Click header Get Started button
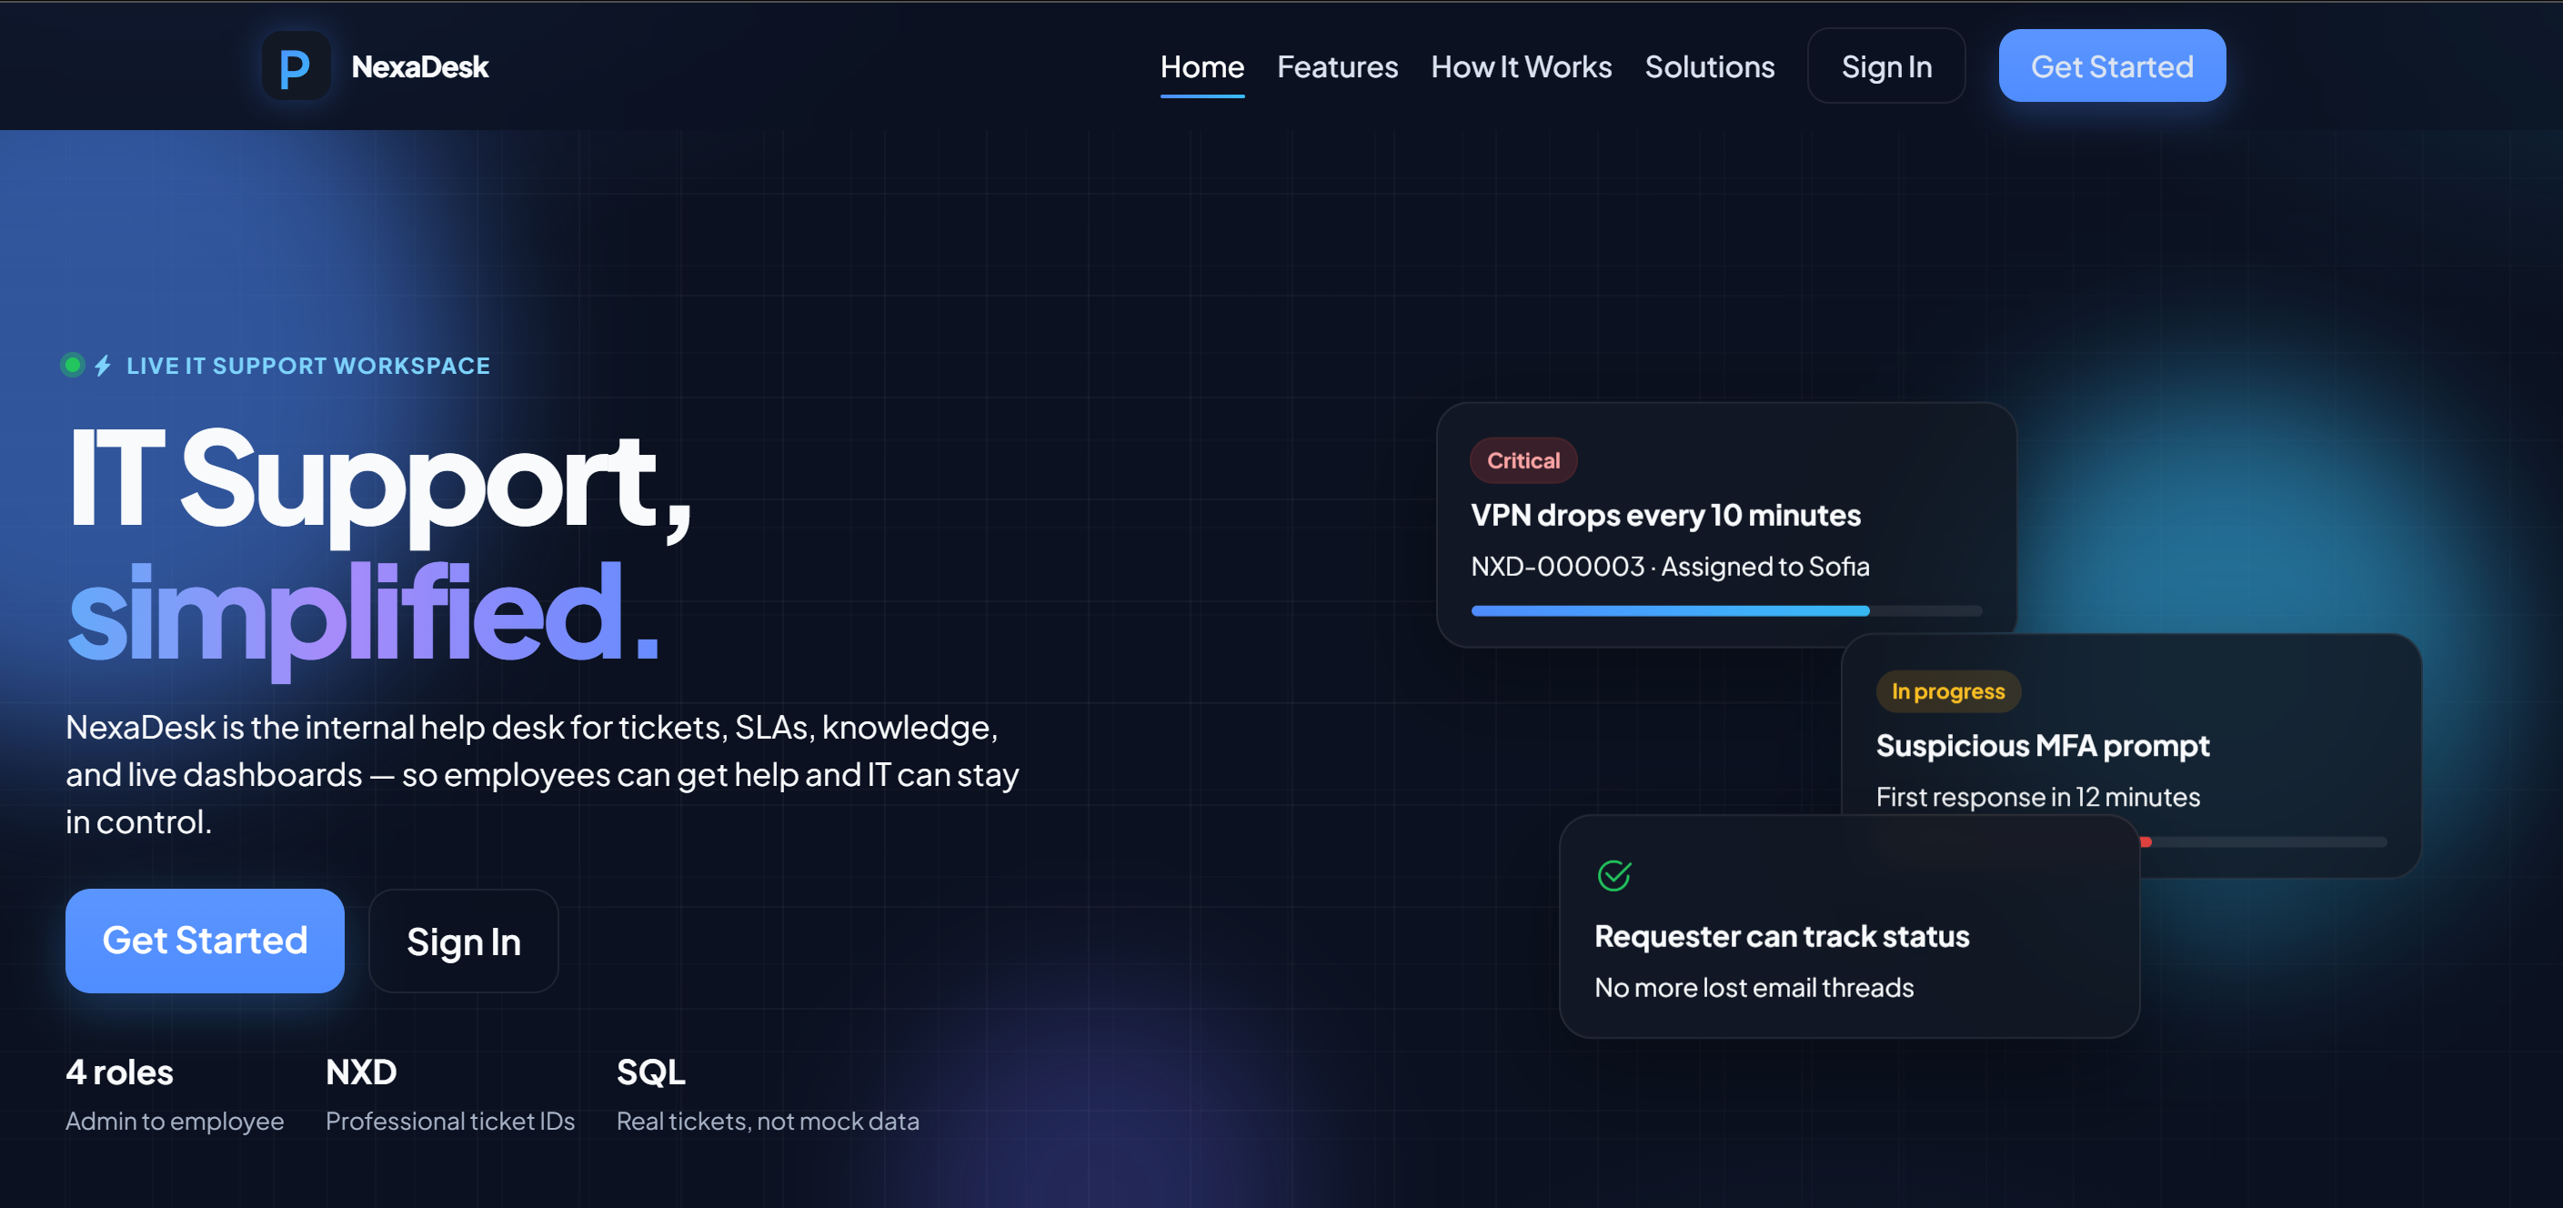The height and width of the screenshot is (1208, 2563). pyautogui.click(x=2111, y=66)
